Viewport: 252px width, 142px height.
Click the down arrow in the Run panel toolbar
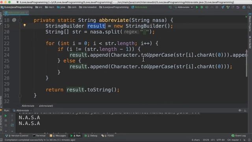click(x=12, y=120)
